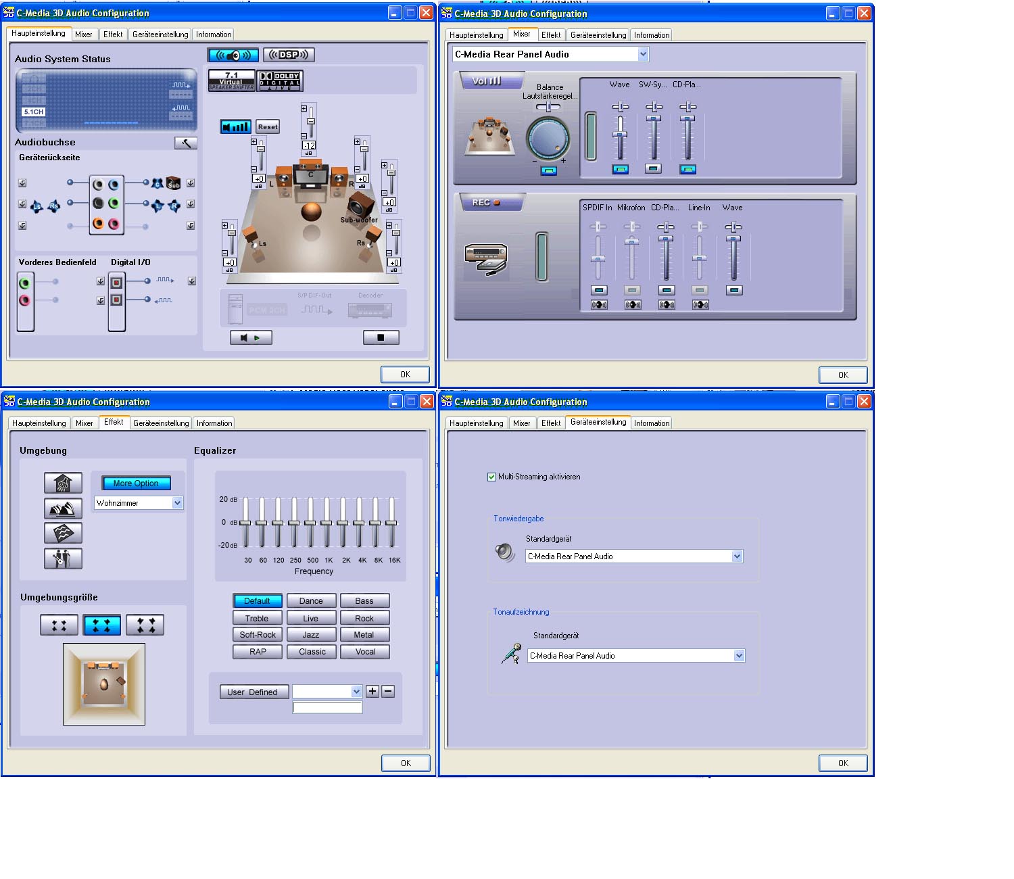Open Tonwiedergabe Standardgerät dropdown

738,556
